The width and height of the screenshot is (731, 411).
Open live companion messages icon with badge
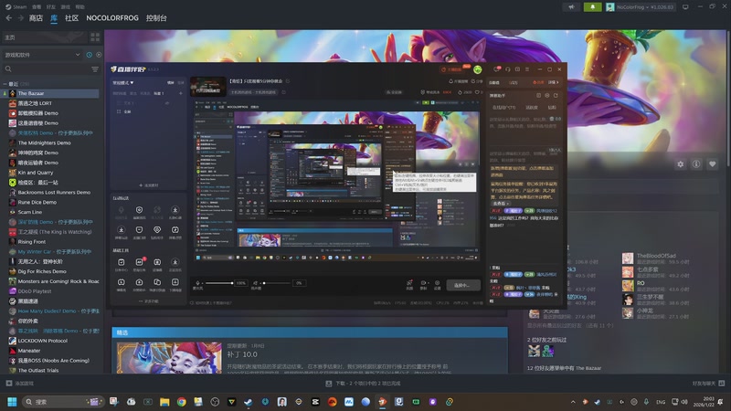[497, 69]
